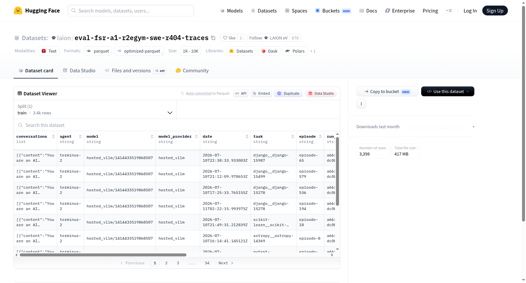Go to page 2 of results
Screen dimensions: 526x283
click(x=166, y=263)
